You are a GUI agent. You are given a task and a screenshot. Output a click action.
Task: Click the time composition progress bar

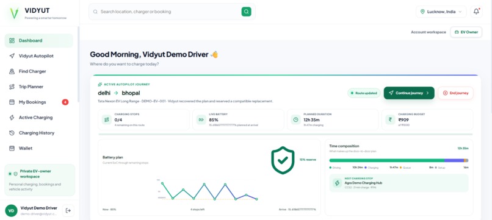pyautogui.click(x=399, y=160)
